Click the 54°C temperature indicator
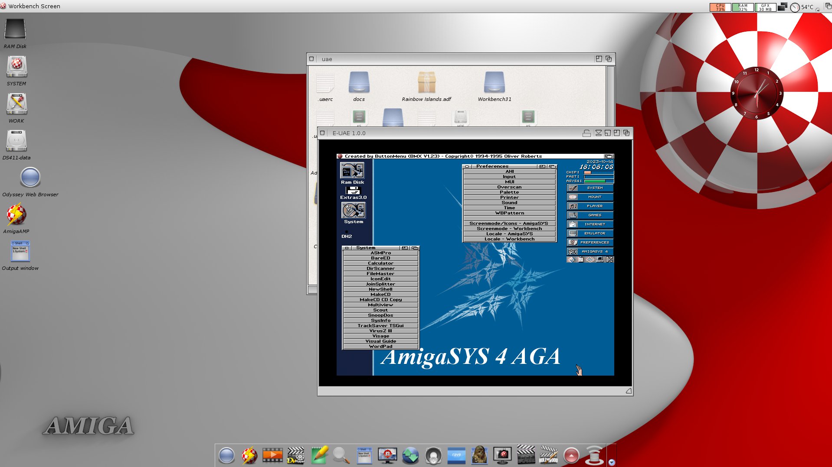This screenshot has height=467, width=832. [802, 7]
